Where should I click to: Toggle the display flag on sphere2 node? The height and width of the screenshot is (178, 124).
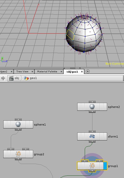click(105, 107)
